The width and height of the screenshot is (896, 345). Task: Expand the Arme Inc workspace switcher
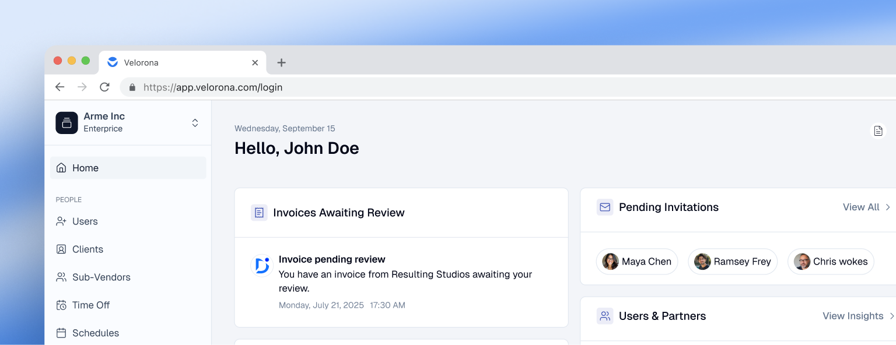click(x=195, y=123)
